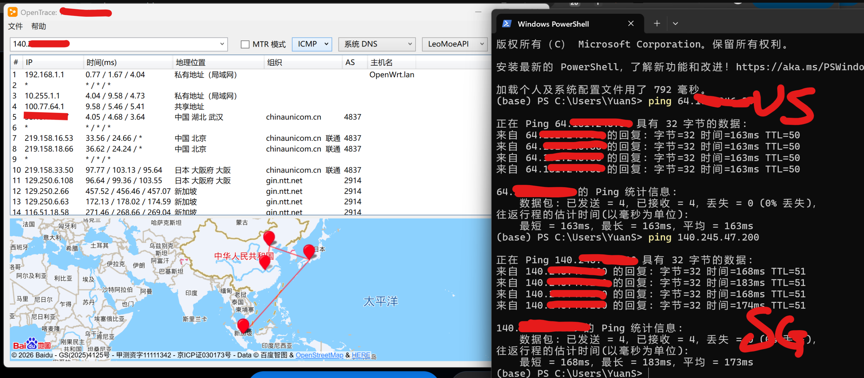This screenshot has width=864, height=378.
Task: Click the red map pin over Japan
Action: tap(309, 251)
